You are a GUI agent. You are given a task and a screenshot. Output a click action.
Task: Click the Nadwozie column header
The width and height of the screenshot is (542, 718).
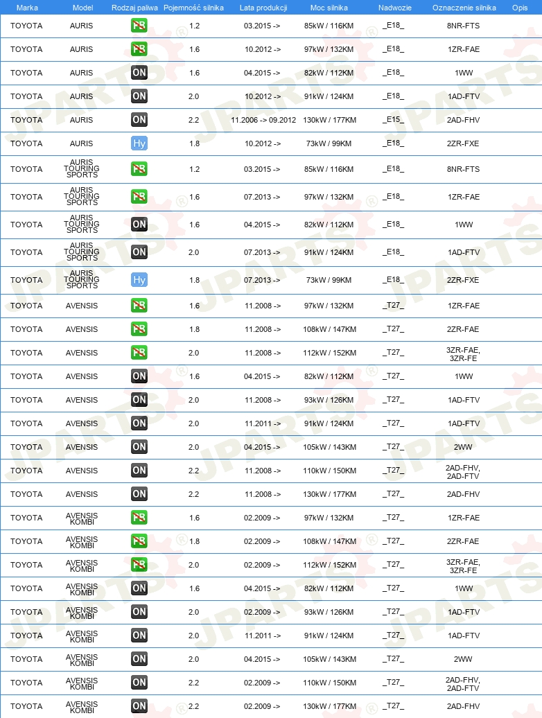pyautogui.click(x=394, y=8)
